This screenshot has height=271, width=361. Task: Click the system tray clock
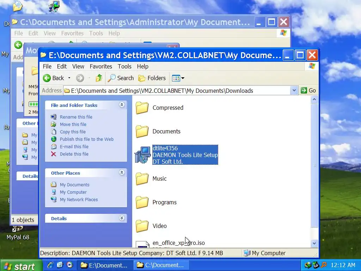[x=343, y=265]
